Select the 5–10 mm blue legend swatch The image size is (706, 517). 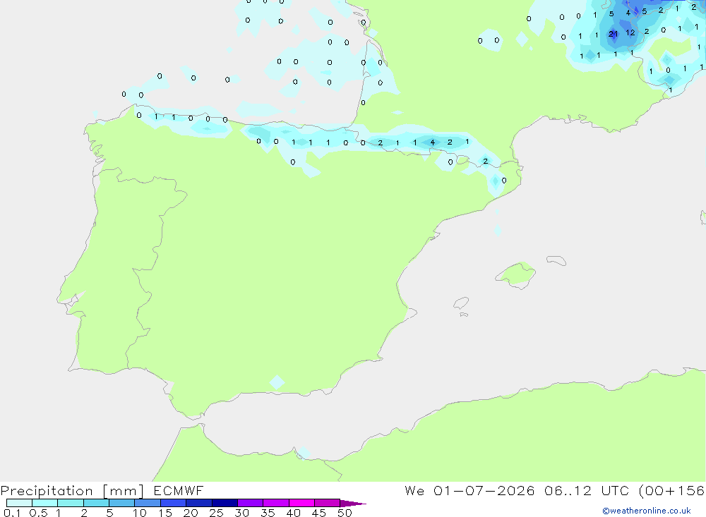[x=122, y=503]
